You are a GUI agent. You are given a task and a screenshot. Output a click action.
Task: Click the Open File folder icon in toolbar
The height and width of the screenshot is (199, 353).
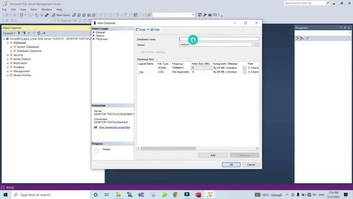click(37, 15)
